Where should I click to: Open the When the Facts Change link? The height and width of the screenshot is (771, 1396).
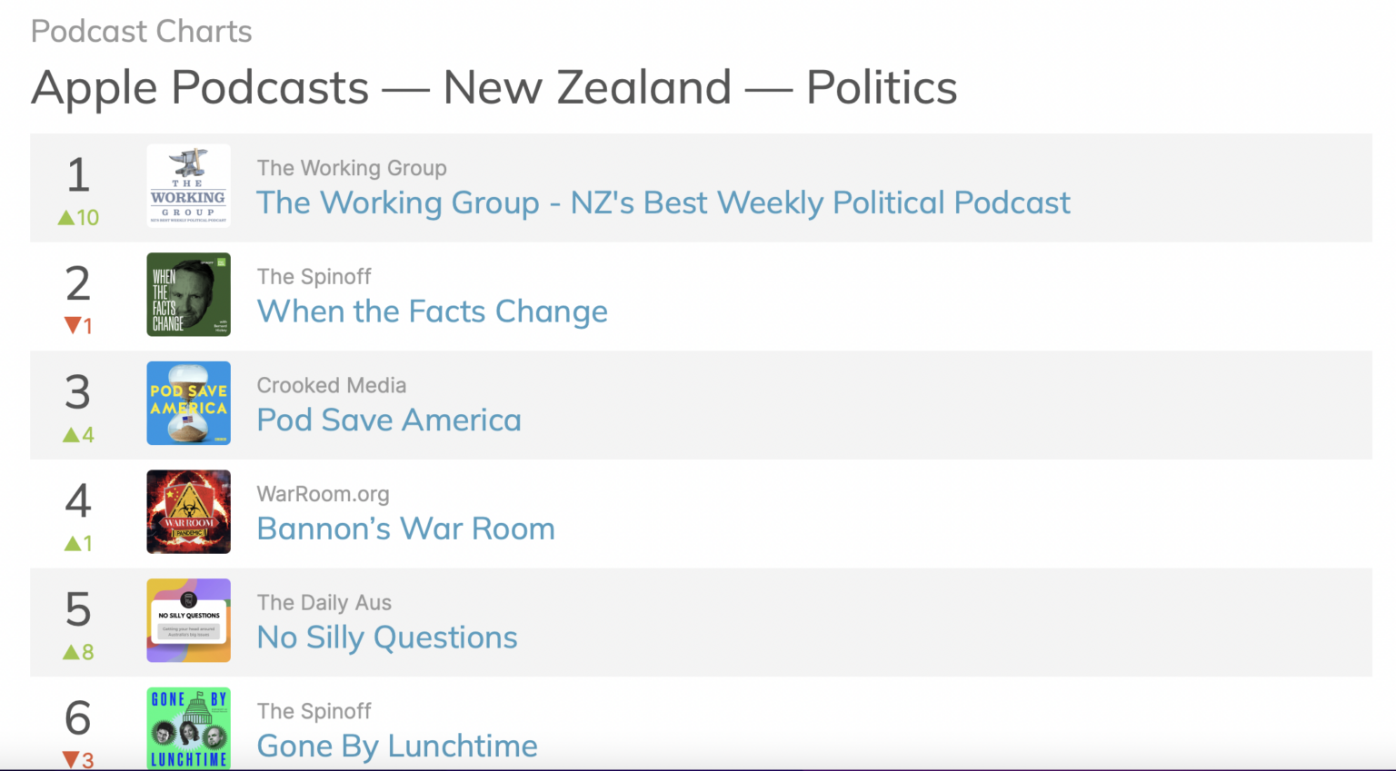click(x=432, y=311)
